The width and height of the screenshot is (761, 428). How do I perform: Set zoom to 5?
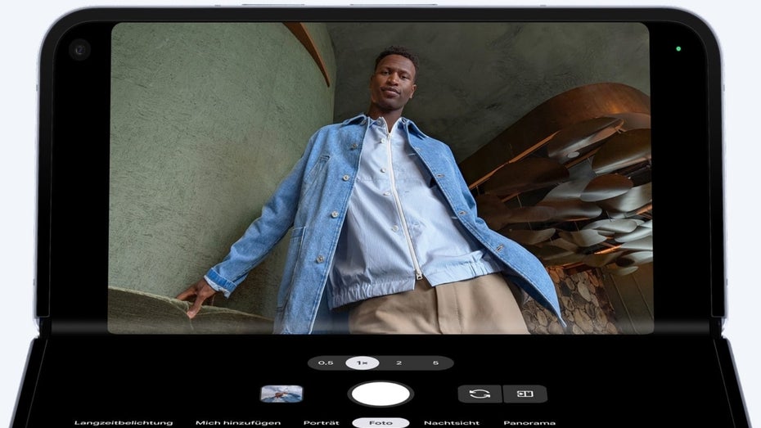[435, 363]
